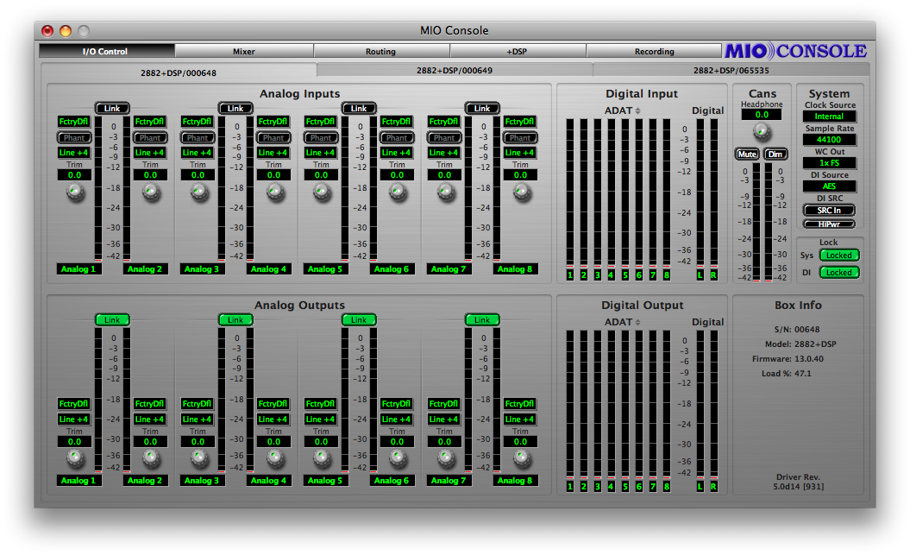Click the Analog Input 6 trim knob

398,192
